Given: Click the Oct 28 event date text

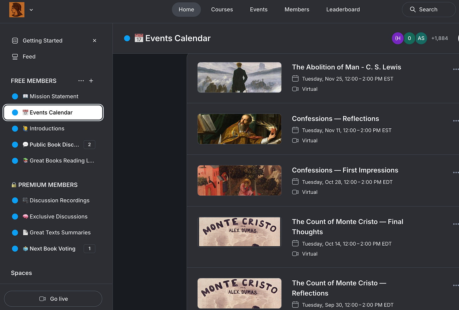Looking at the screenshot, I should (347, 182).
